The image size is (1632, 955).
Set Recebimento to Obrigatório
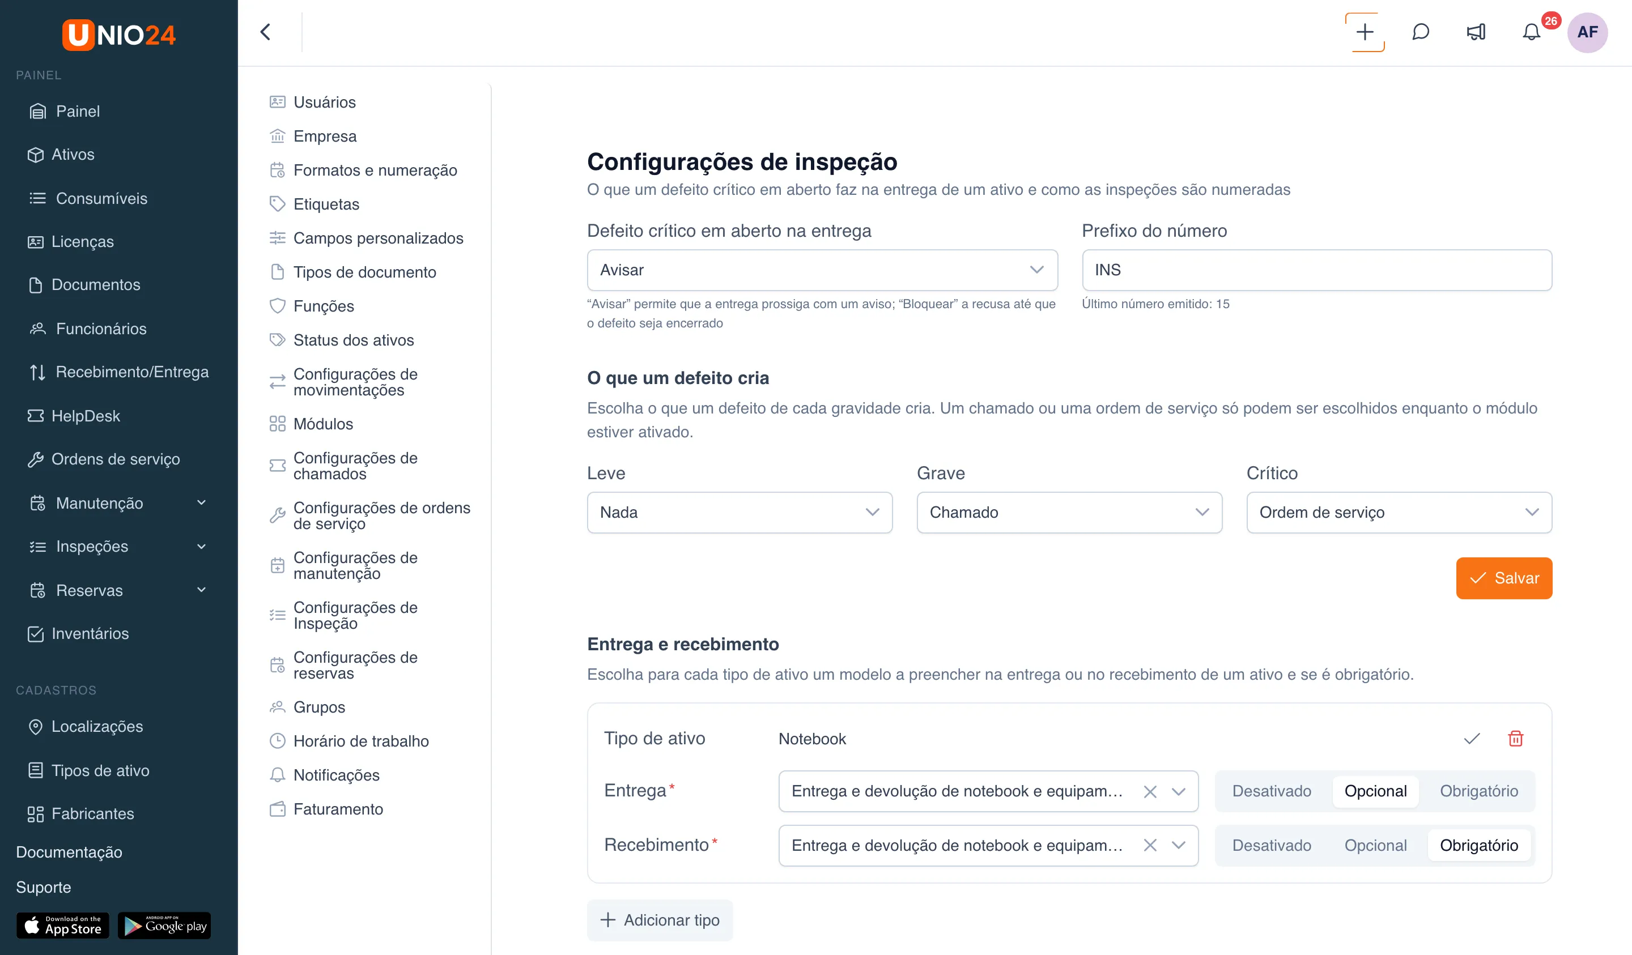pyautogui.click(x=1478, y=846)
